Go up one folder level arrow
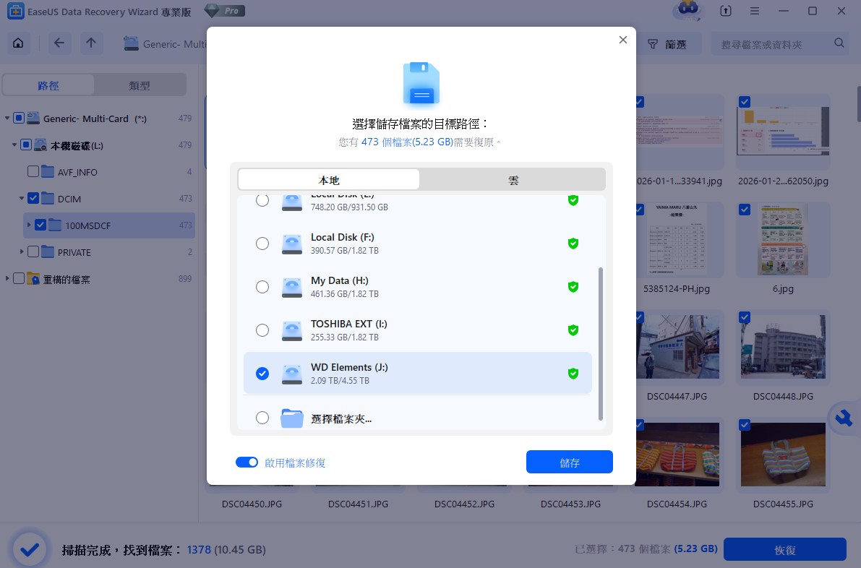Image resolution: width=861 pixels, height=568 pixels. 91,43
